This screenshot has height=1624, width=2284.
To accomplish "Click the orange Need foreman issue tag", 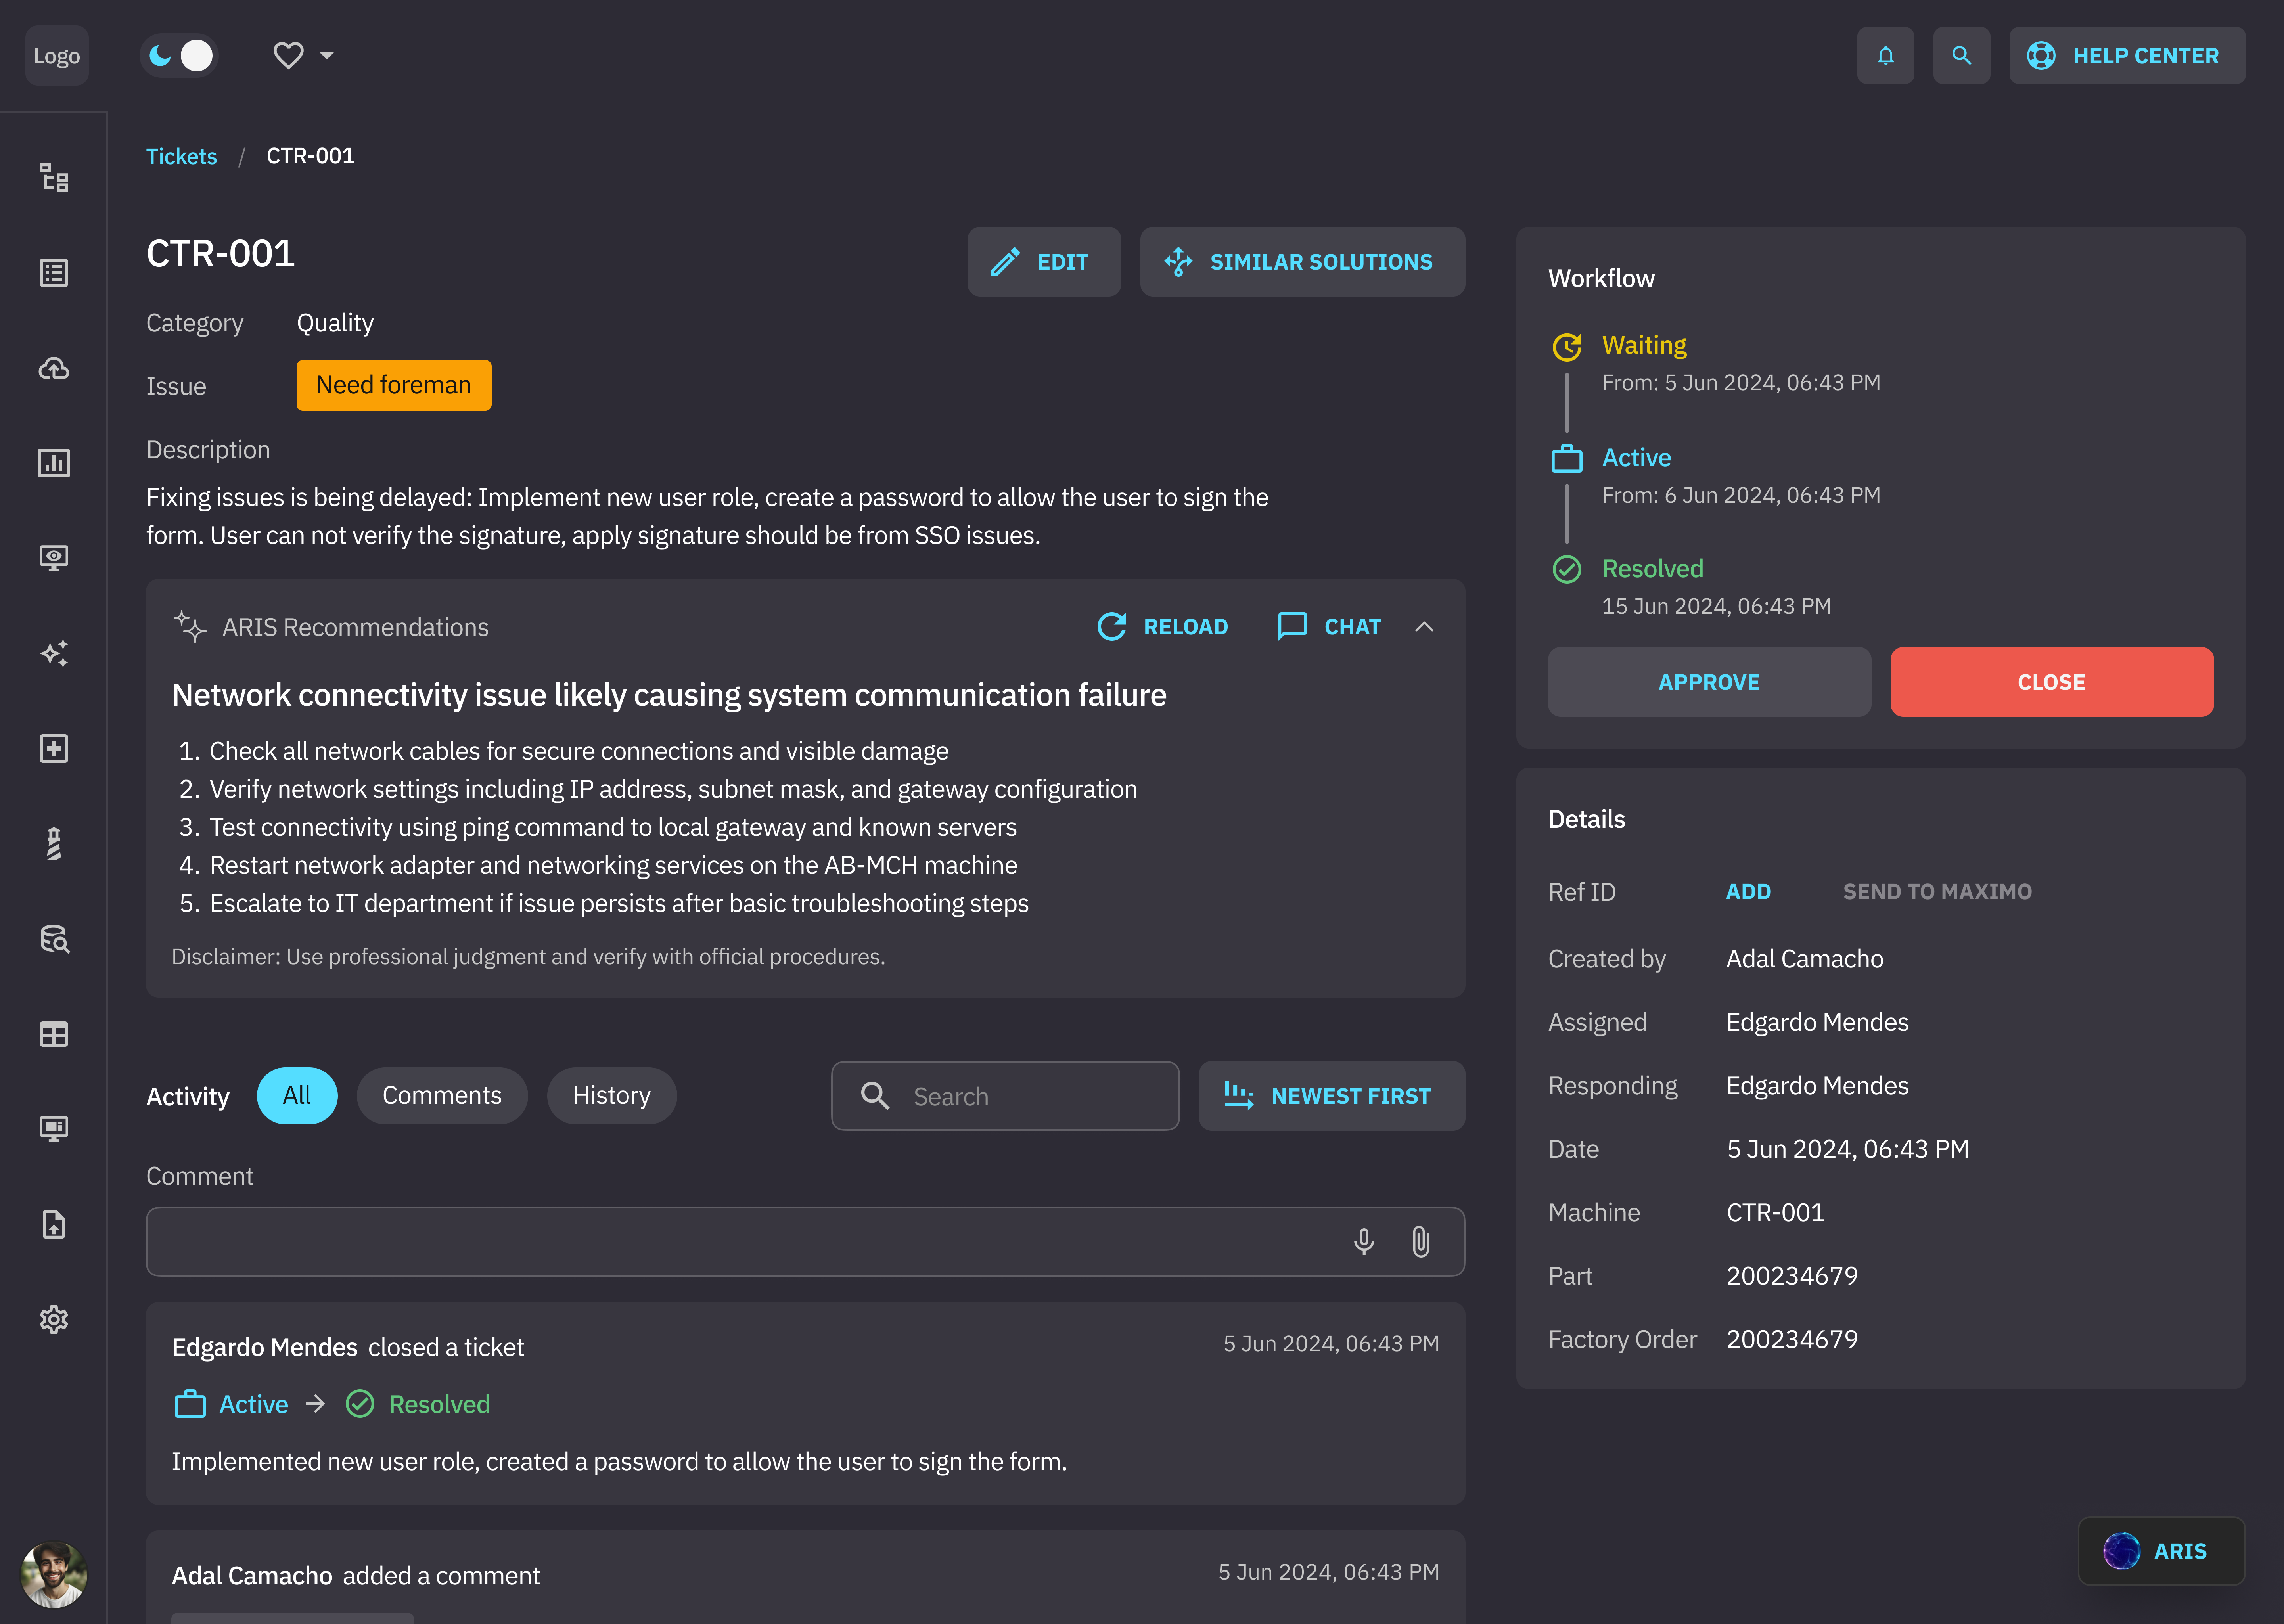I will [x=393, y=385].
